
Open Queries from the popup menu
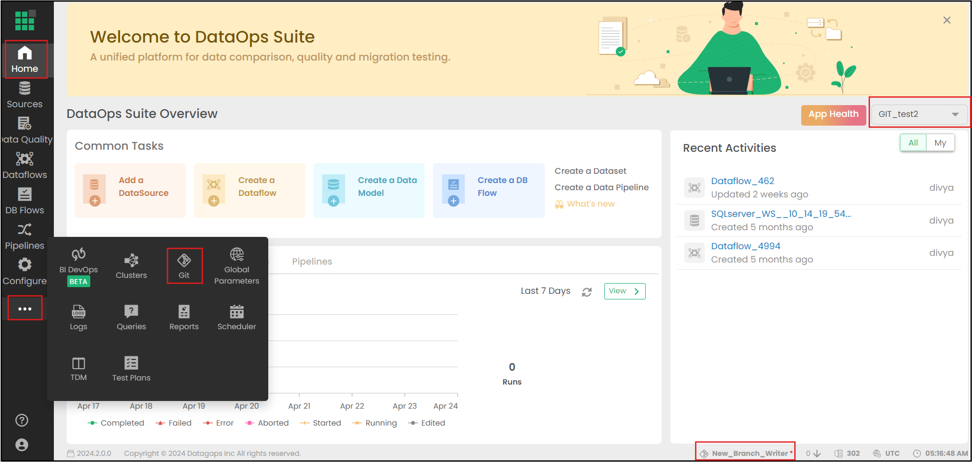click(x=131, y=318)
